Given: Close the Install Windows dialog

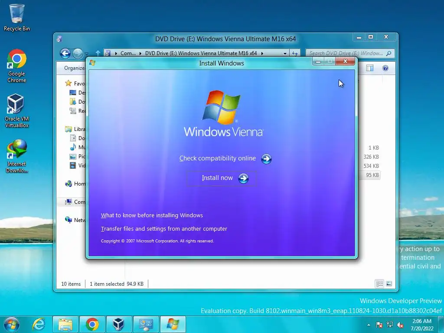Looking at the screenshot, I should click(345, 61).
